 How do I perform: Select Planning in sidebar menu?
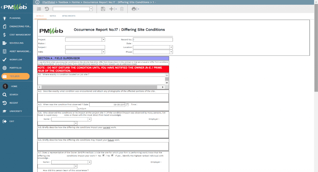(15, 18)
